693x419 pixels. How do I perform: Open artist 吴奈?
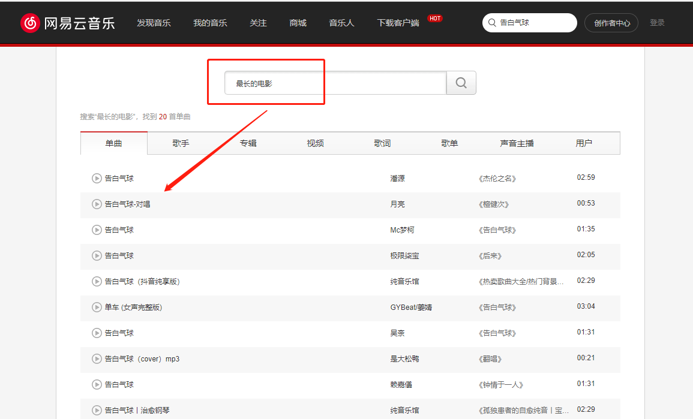pos(397,333)
